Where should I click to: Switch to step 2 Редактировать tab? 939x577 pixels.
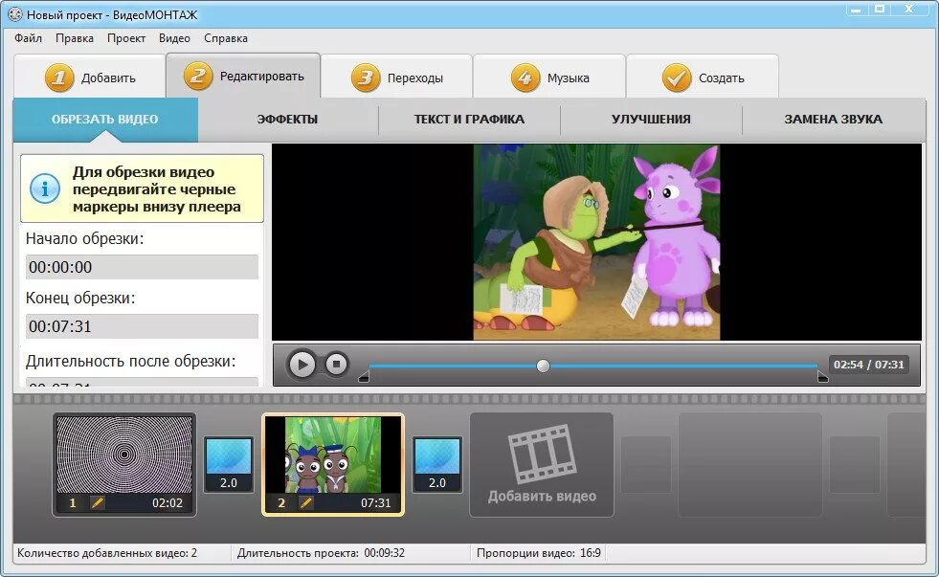pos(243,76)
